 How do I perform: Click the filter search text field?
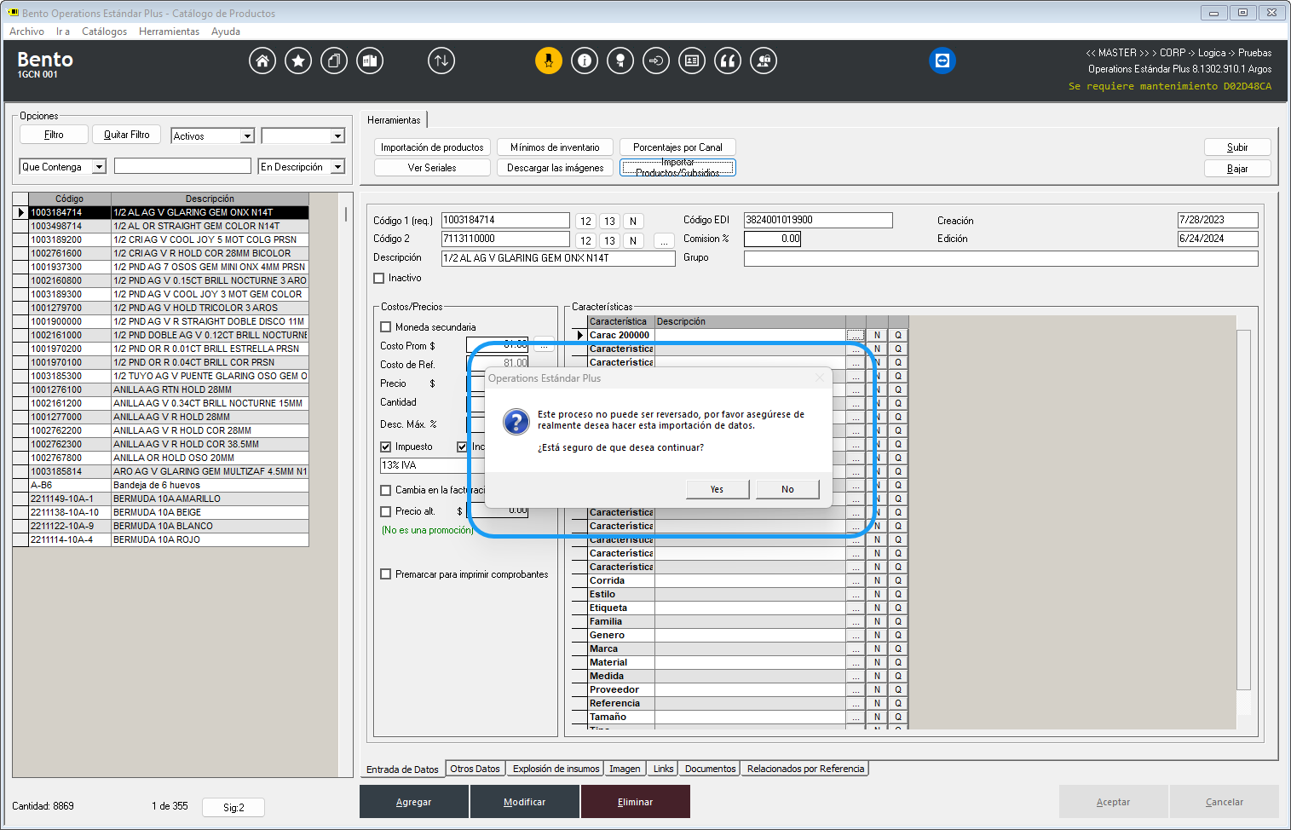182,166
